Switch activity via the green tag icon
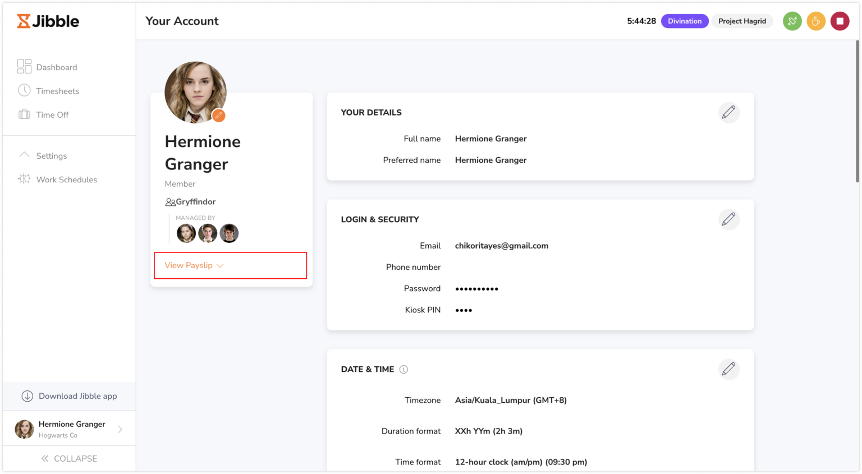 coord(792,21)
